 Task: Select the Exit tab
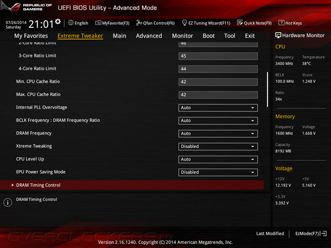click(250, 36)
